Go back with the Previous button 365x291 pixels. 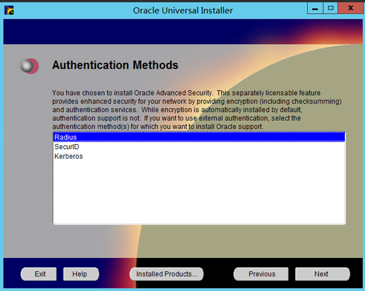click(261, 274)
